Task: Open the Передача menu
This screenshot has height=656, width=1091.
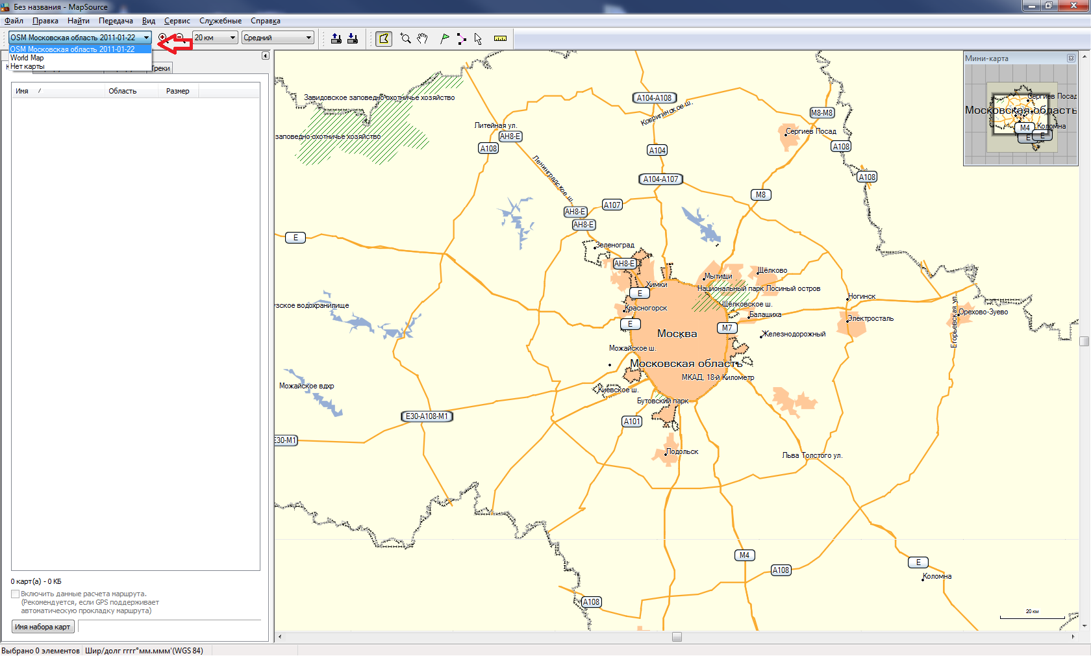Action: pos(116,21)
